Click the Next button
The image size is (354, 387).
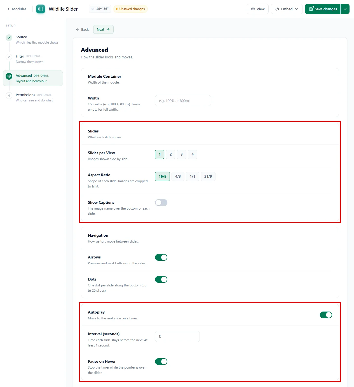tap(103, 29)
